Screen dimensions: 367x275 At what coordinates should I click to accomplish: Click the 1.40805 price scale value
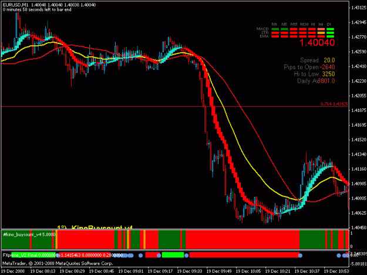[x=358, y=198]
